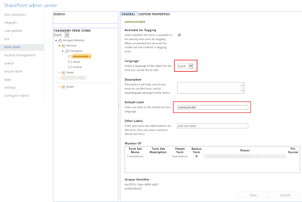
Task: Click the nieuws term tag icon
Action: point(70,62)
